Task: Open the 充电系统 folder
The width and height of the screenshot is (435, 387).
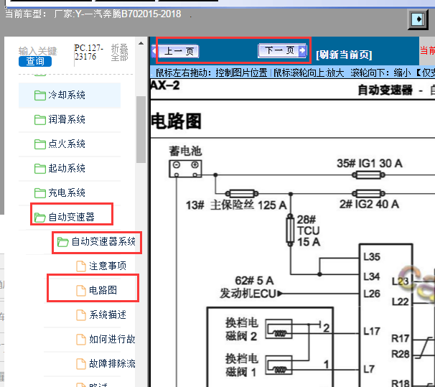Action: point(70,193)
